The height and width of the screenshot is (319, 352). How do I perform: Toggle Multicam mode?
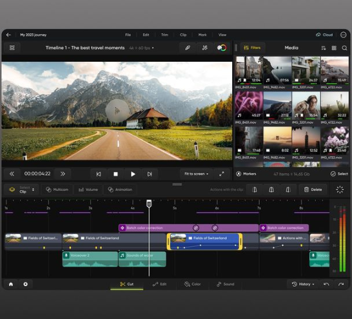(x=57, y=189)
